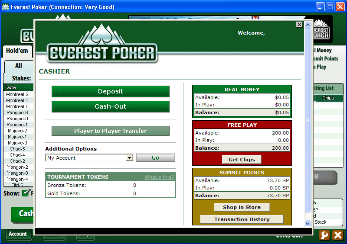Image resolution: width=347 pixels, height=244 pixels.
Task: Minimize the Everest Poker window
Action: 320,7
